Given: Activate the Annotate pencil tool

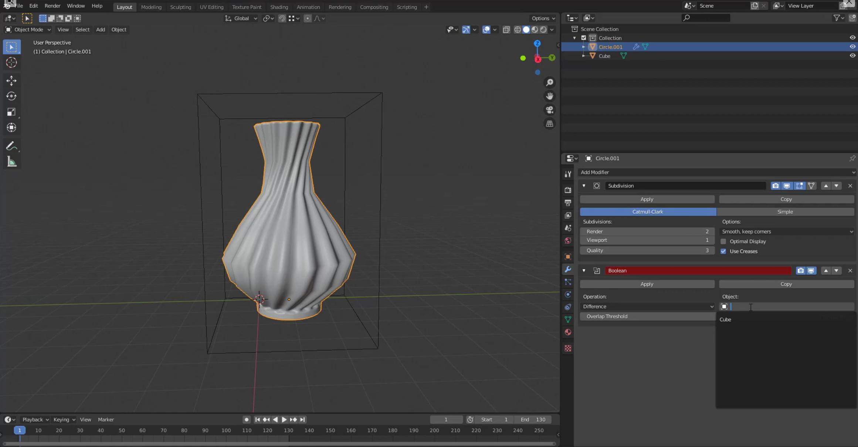Looking at the screenshot, I should [x=11, y=146].
